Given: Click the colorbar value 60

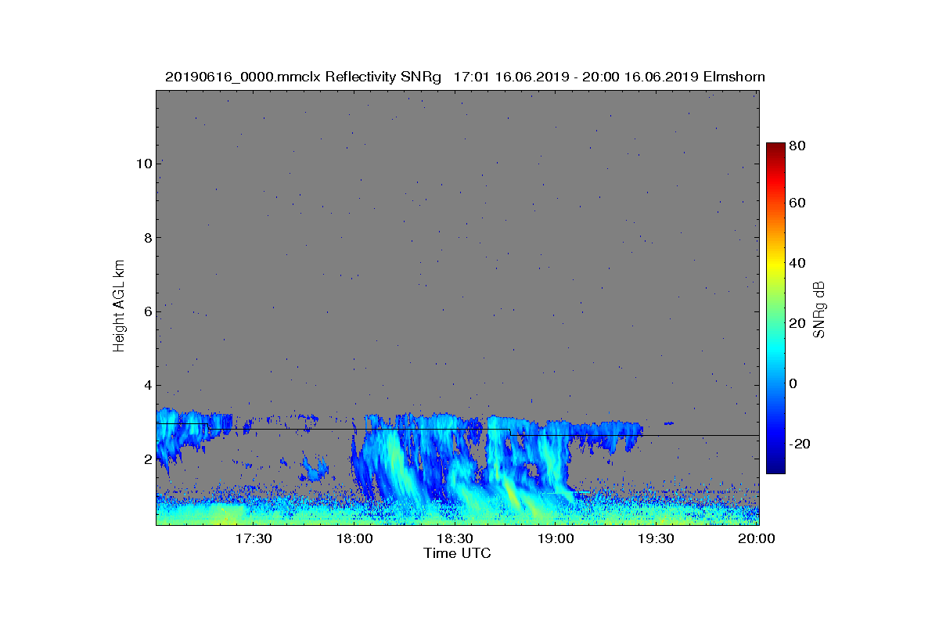Looking at the screenshot, I should click(798, 203).
